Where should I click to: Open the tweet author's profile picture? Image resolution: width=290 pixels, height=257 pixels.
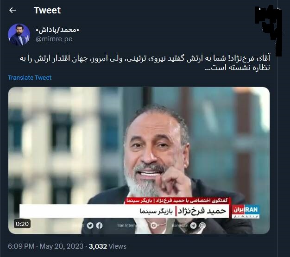point(19,35)
